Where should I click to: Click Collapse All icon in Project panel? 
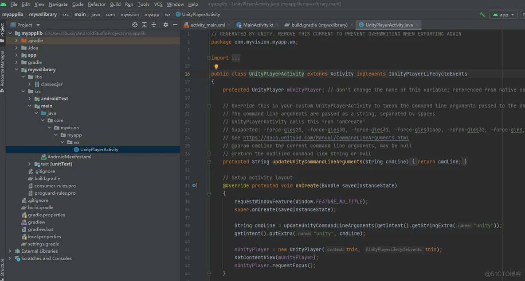tap(154, 25)
